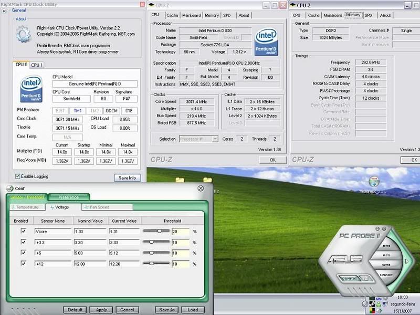Click the memory Frequency value 292.6 MHz
420x315 pixels.
(371, 62)
